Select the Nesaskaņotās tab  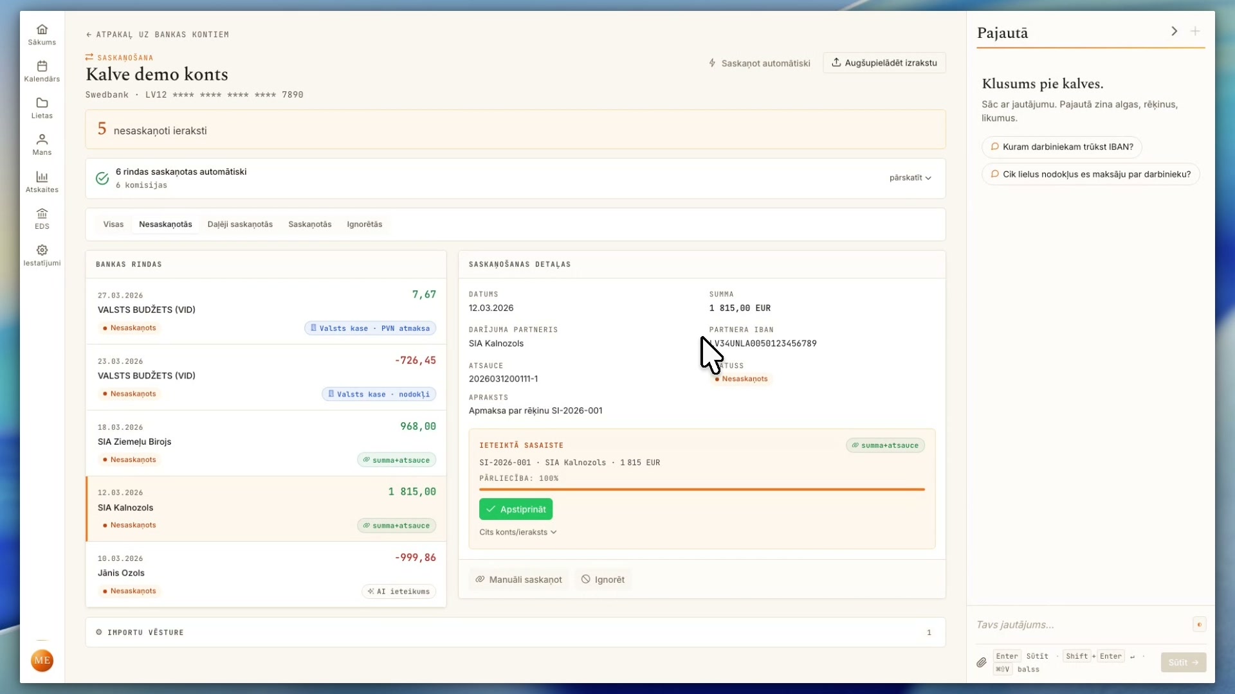point(165,224)
